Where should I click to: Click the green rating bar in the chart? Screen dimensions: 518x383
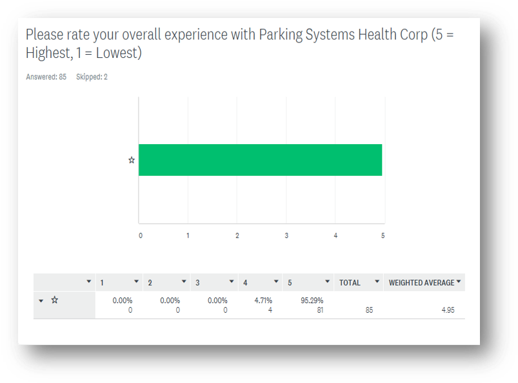click(261, 160)
